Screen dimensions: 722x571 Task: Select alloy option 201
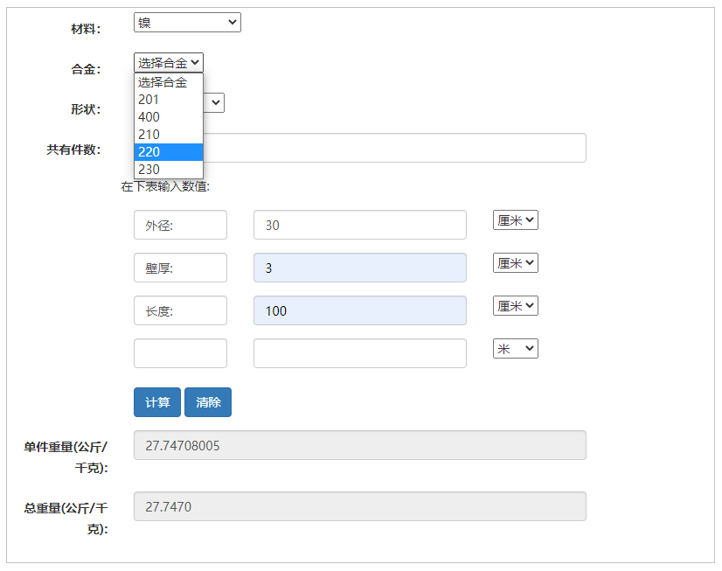coord(169,100)
